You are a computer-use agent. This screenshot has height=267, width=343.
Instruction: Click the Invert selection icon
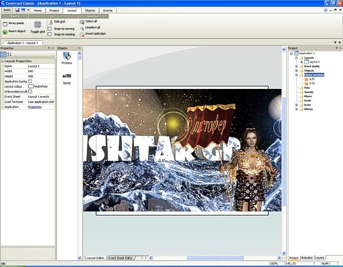click(82, 34)
